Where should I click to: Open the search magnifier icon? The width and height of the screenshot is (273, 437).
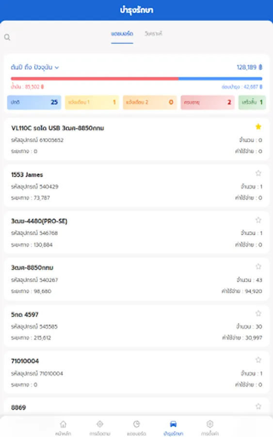pos(7,37)
